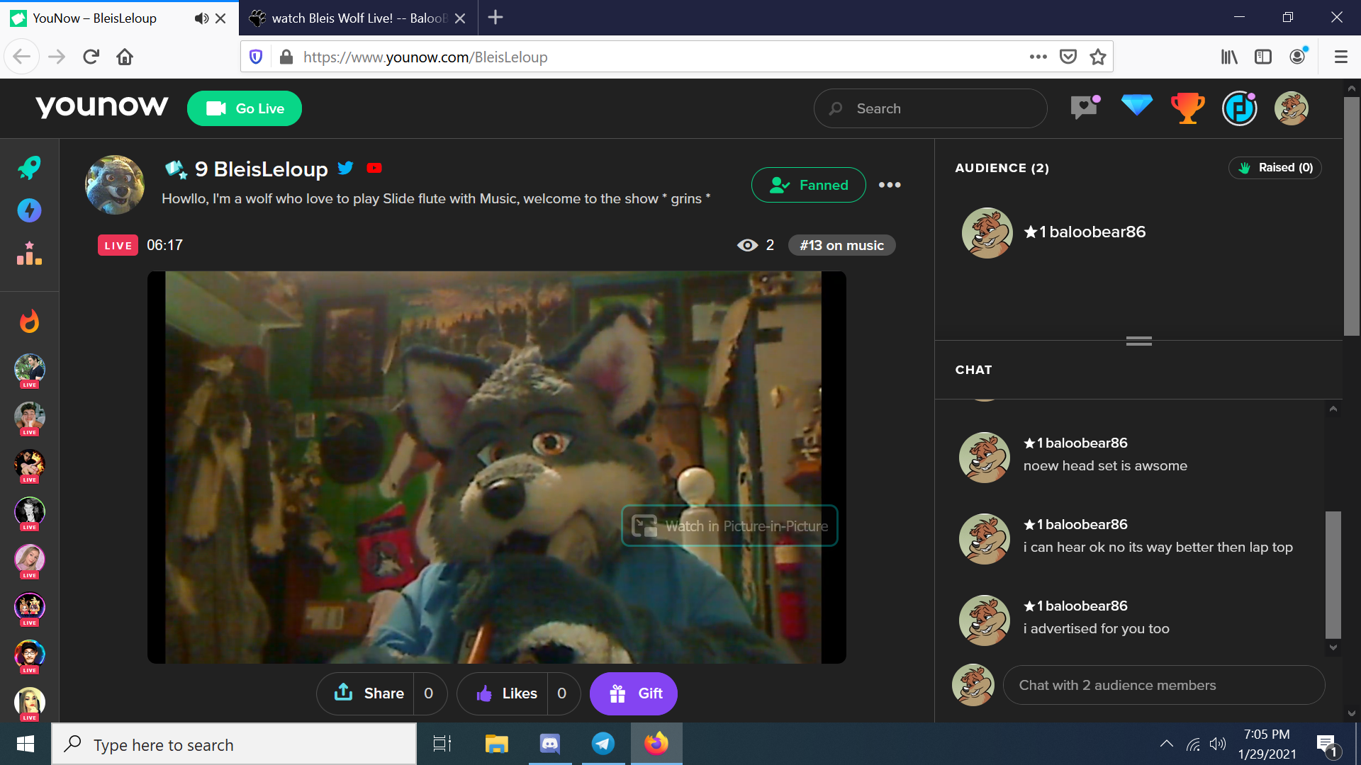Open the rocket explore icon in sidebar
The height and width of the screenshot is (765, 1361).
point(29,168)
